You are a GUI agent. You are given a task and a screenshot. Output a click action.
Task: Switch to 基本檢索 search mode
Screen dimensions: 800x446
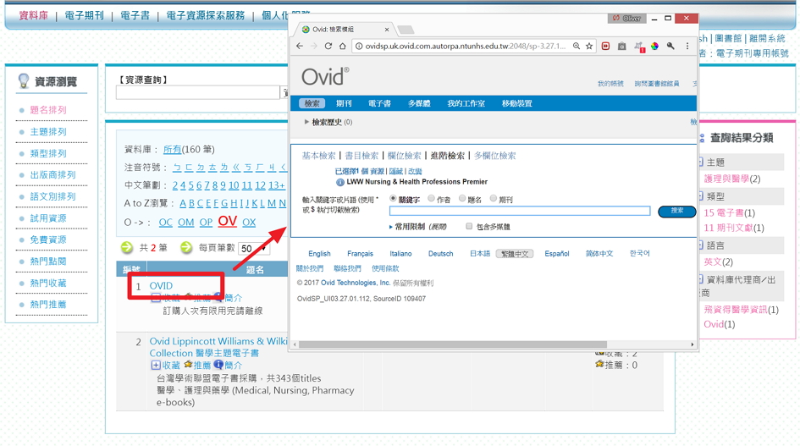pyautogui.click(x=319, y=156)
